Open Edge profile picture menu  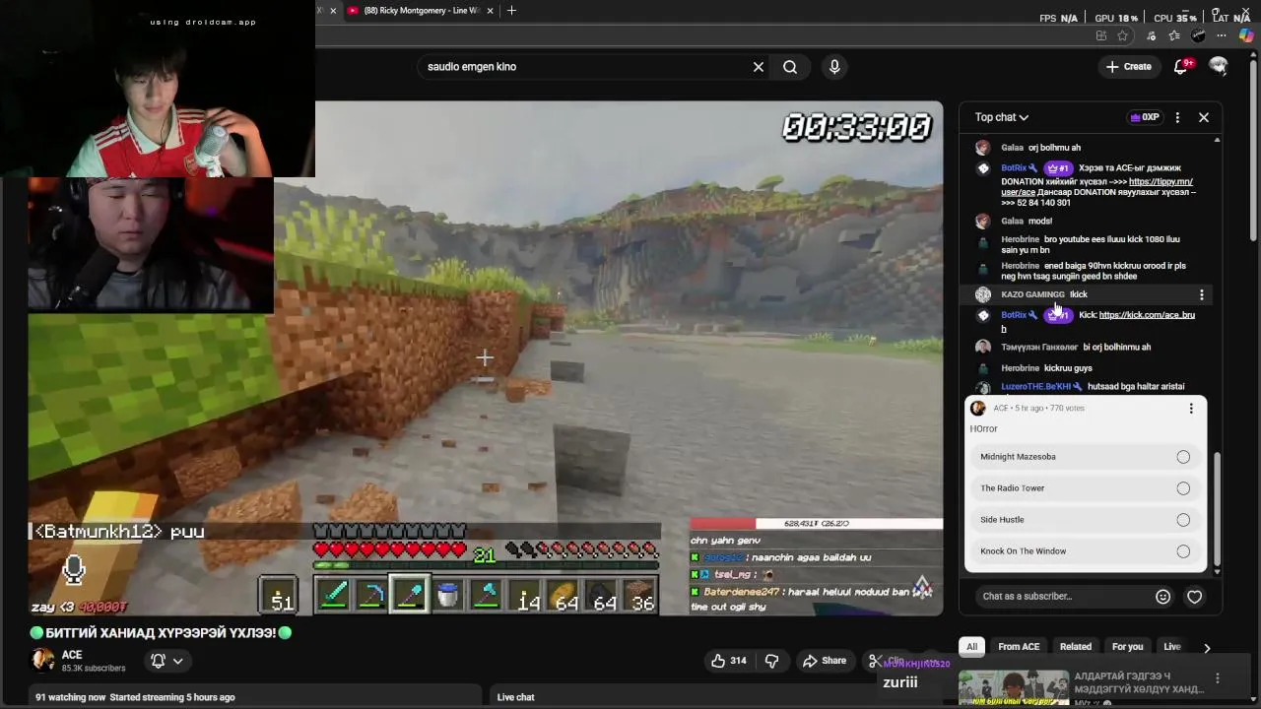point(1198,36)
